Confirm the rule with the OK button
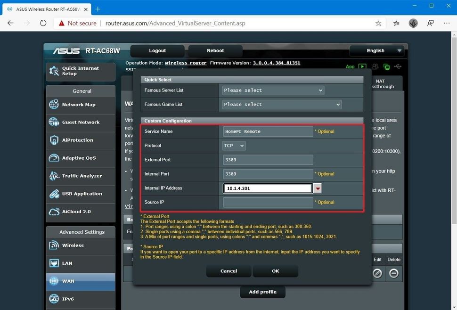 pyautogui.click(x=275, y=271)
